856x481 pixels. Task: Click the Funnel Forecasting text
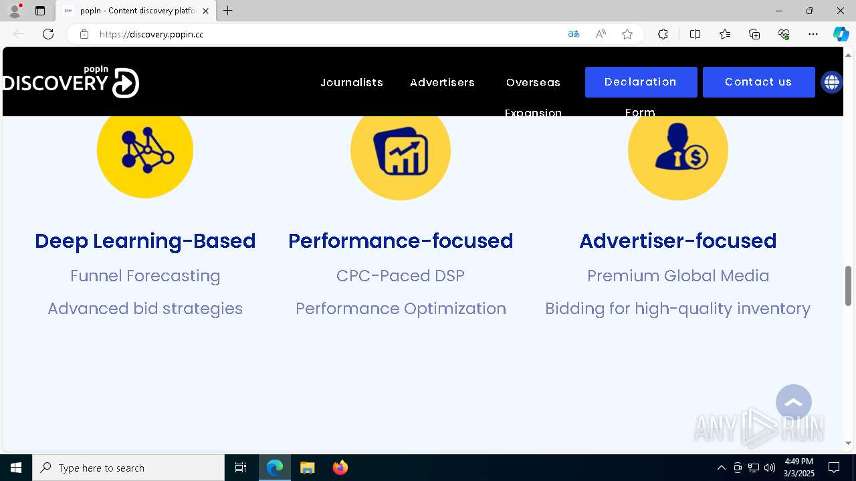click(145, 276)
